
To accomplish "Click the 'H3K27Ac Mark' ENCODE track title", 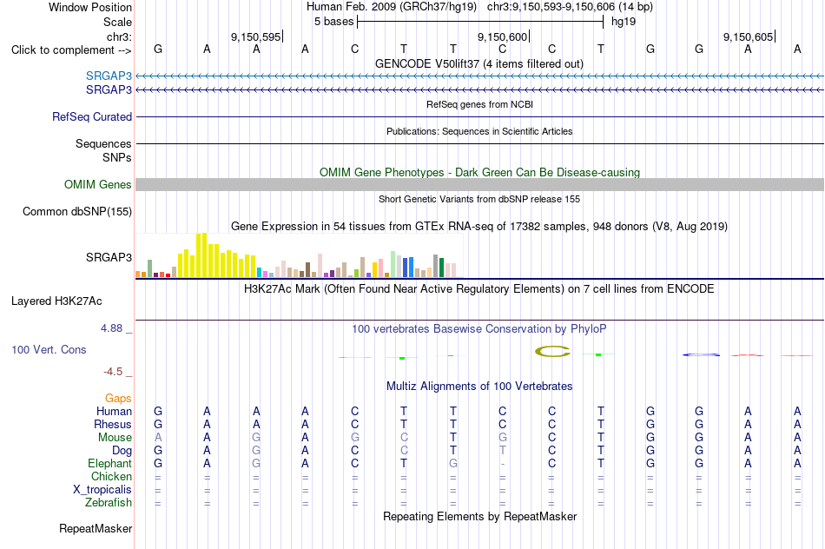I will [x=479, y=288].
